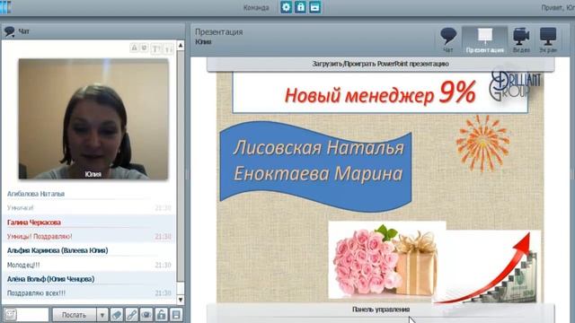Click the warning triangle icon above video
Image resolution: width=575 pixels, height=323 pixels.
[x=134, y=48]
